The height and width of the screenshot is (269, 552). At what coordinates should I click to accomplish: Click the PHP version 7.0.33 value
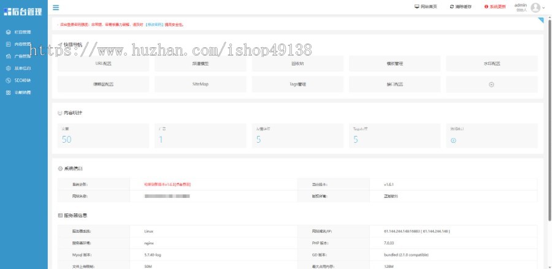click(389, 243)
